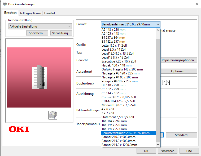Open the Auftragsoptionen tab

pyautogui.click(x=30, y=13)
